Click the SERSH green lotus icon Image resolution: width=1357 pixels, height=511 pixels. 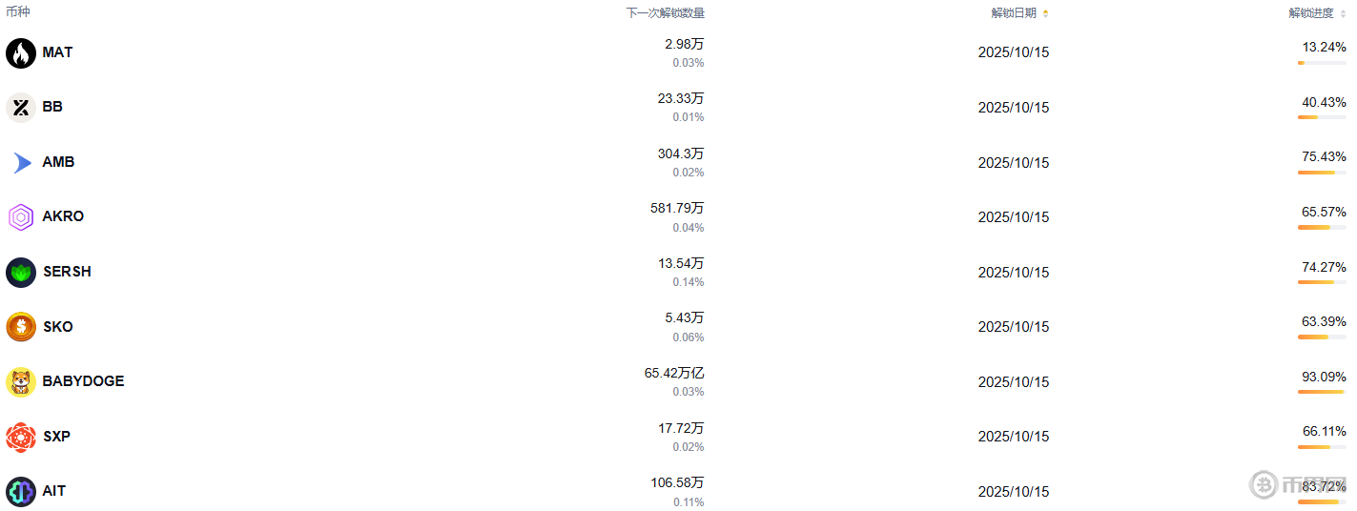[21, 273]
